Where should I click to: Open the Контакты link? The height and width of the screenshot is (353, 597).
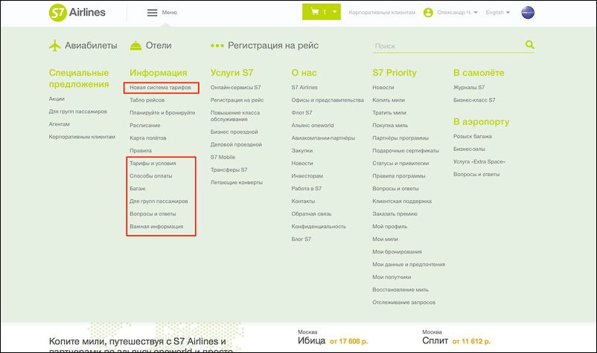(303, 201)
